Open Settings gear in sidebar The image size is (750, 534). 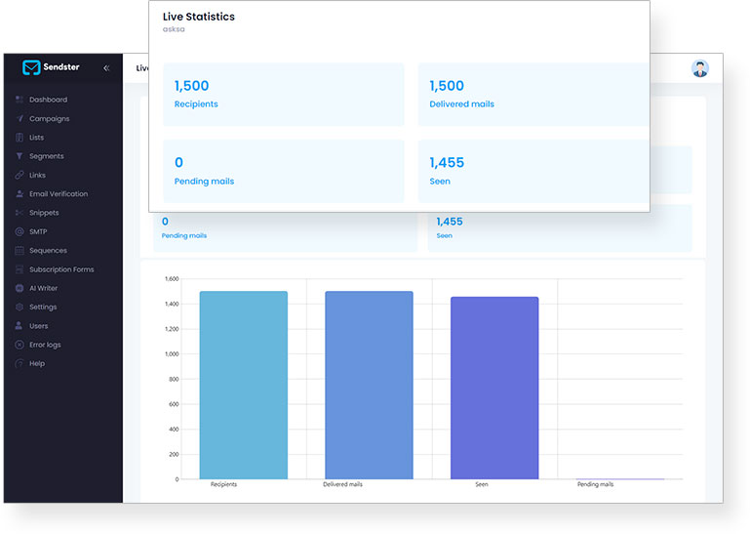(20, 307)
